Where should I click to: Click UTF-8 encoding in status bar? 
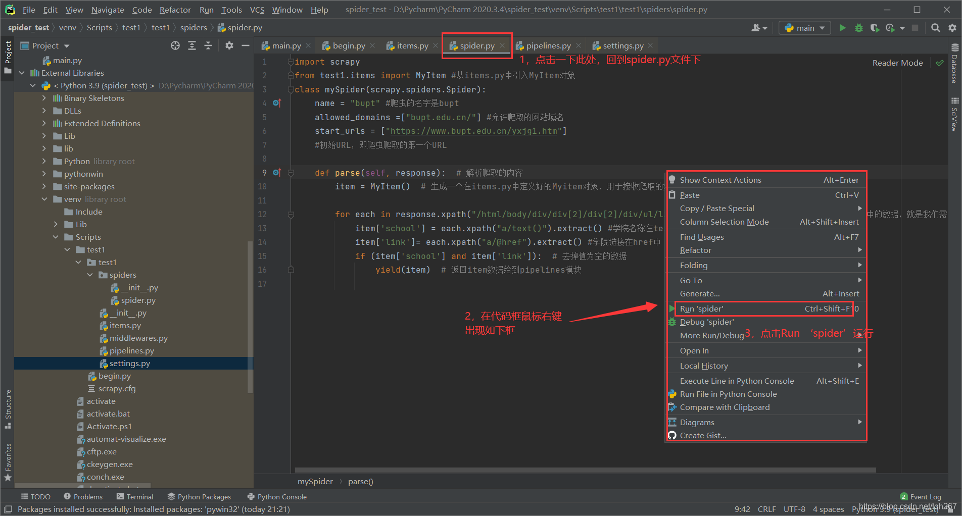(x=794, y=509)
